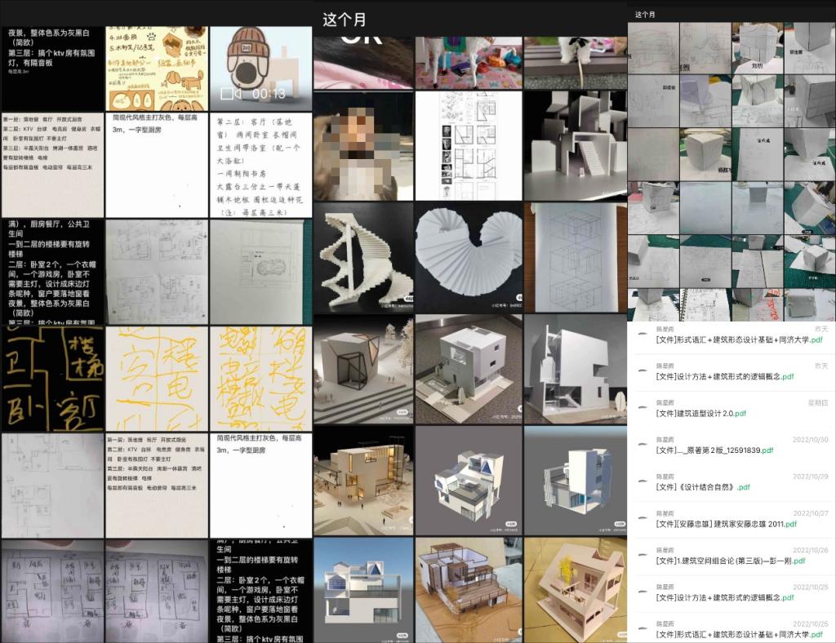Open the fan-shaped paper spiral photo
836x643 pixels.
[x=469, y=257]
